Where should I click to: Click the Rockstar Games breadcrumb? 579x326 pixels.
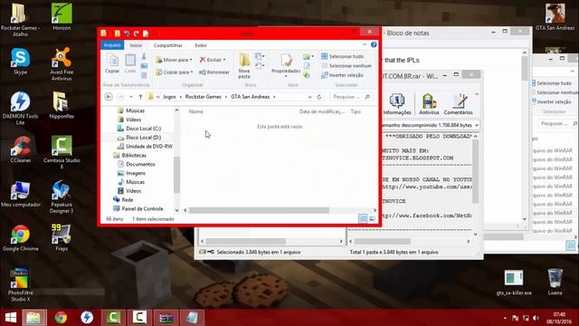click(x=203, y=97)
